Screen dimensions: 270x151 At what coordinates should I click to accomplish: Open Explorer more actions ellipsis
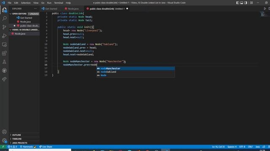click(35, 8)
